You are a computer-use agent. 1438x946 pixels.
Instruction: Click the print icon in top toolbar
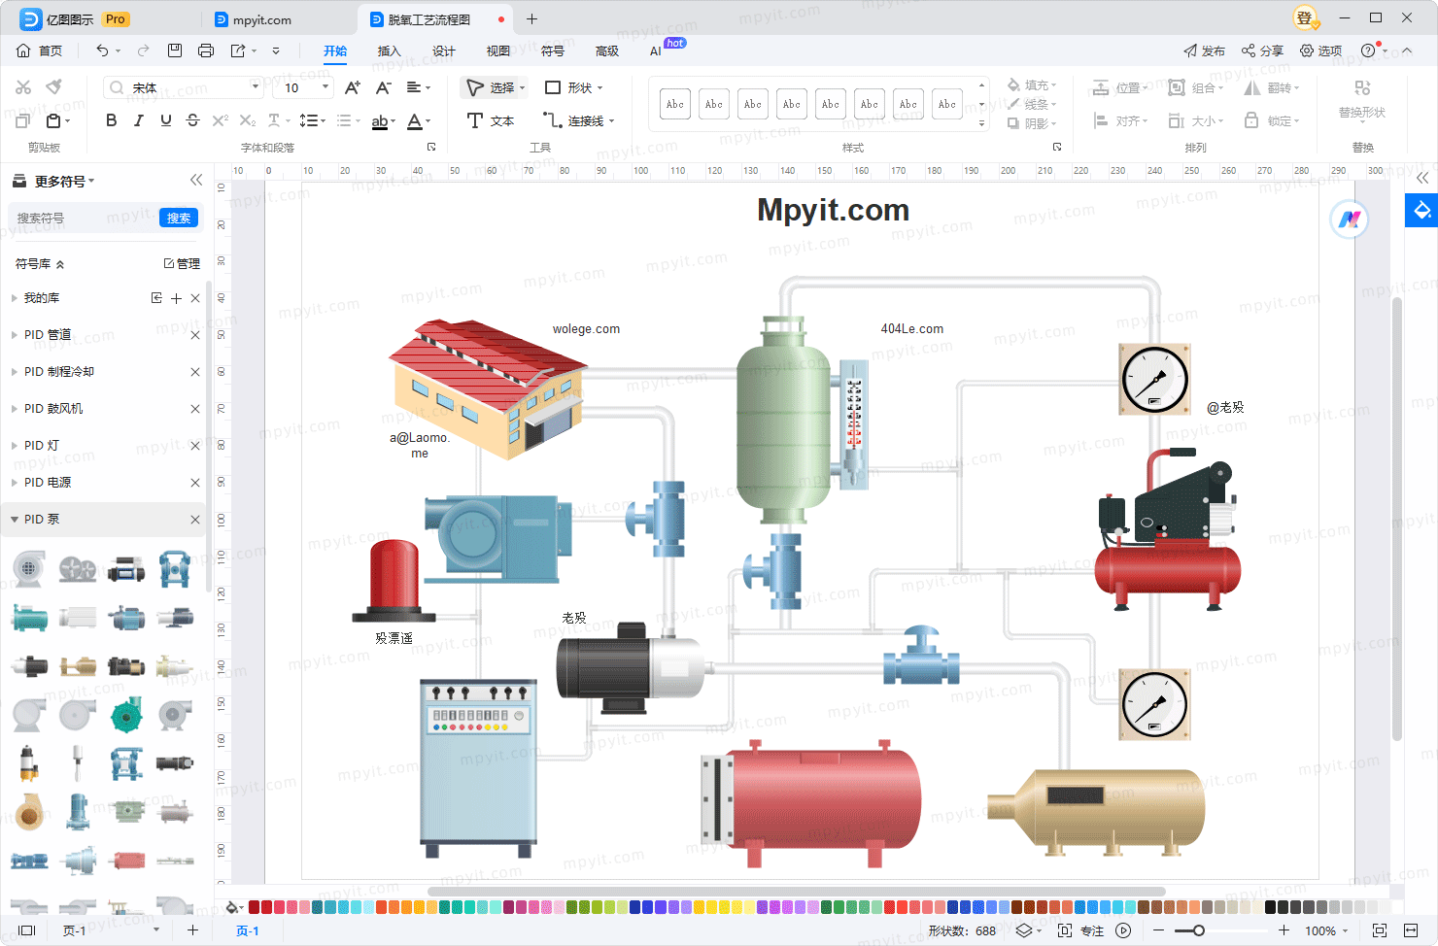point(206,51)
